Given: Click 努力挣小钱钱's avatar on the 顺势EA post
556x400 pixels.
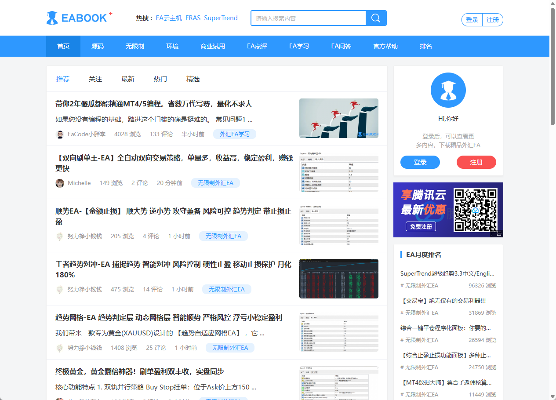Looking at the screenshot, I should pyautogui.click(x=60, y=236).
